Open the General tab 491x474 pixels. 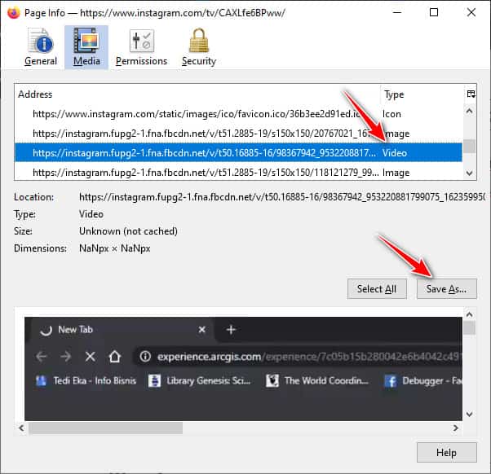[41, 47]
